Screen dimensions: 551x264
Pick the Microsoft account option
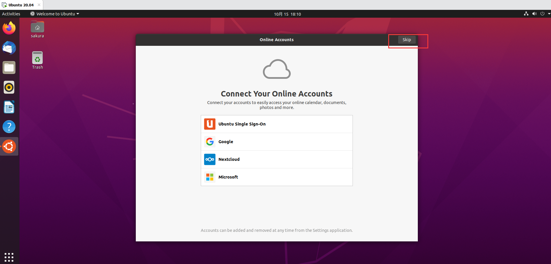point(277,177)
